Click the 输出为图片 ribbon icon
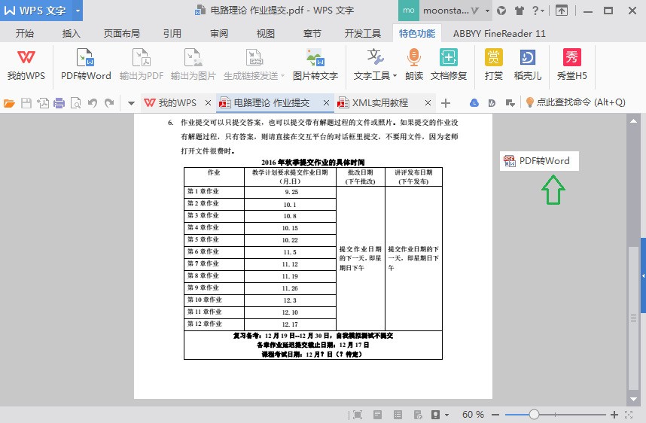The height and width of the screenshot is (423, 646). (x=193, y=65)
